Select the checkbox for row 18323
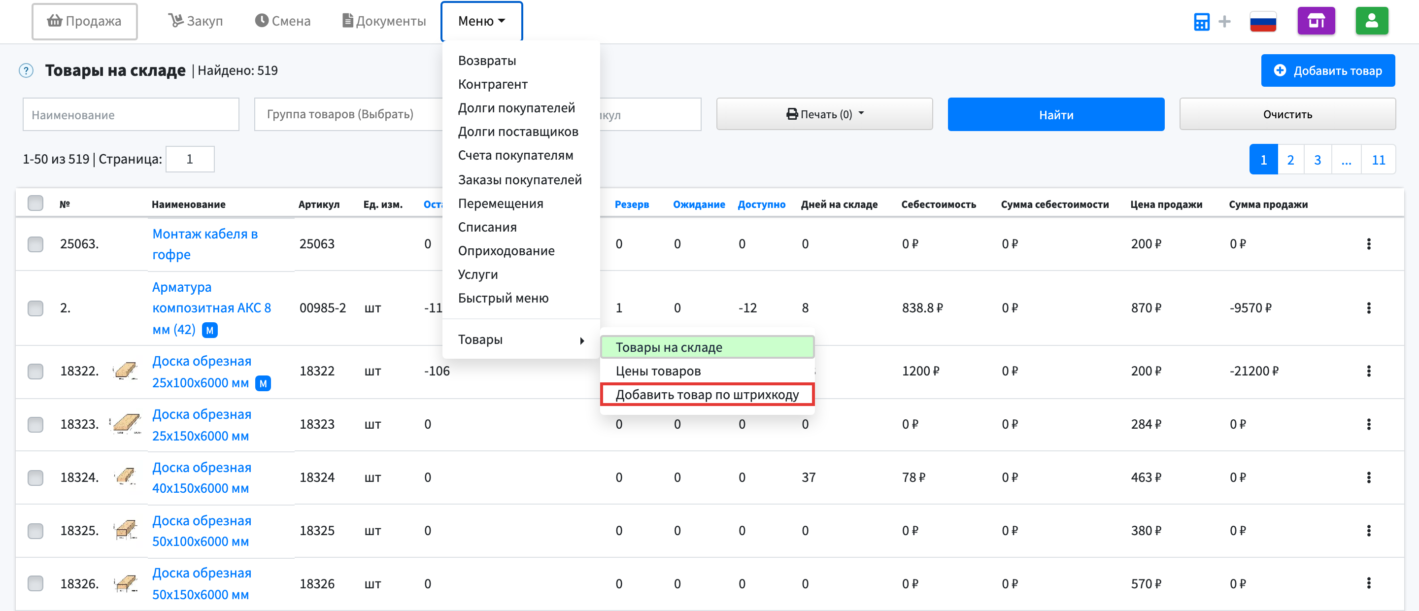 point(35,424)
